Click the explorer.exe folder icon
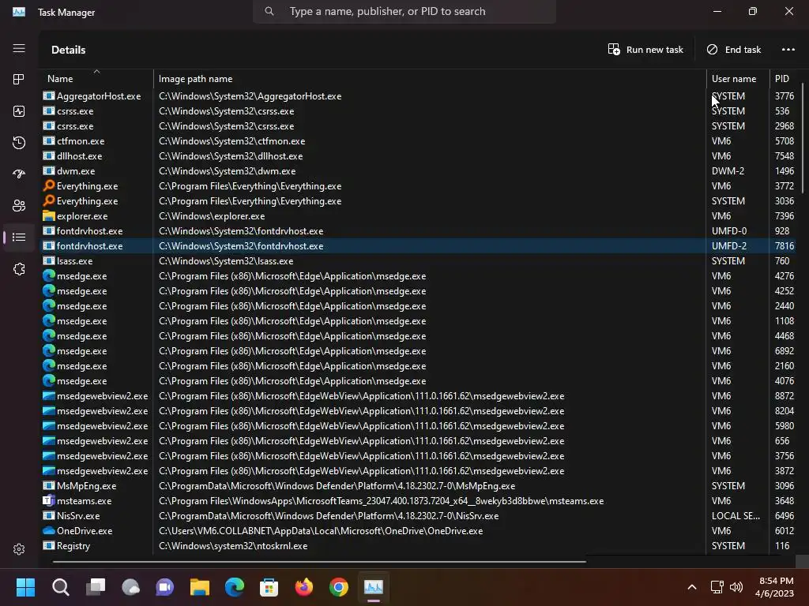The width and height of the screenshot is (809, 606). point(49,215)
